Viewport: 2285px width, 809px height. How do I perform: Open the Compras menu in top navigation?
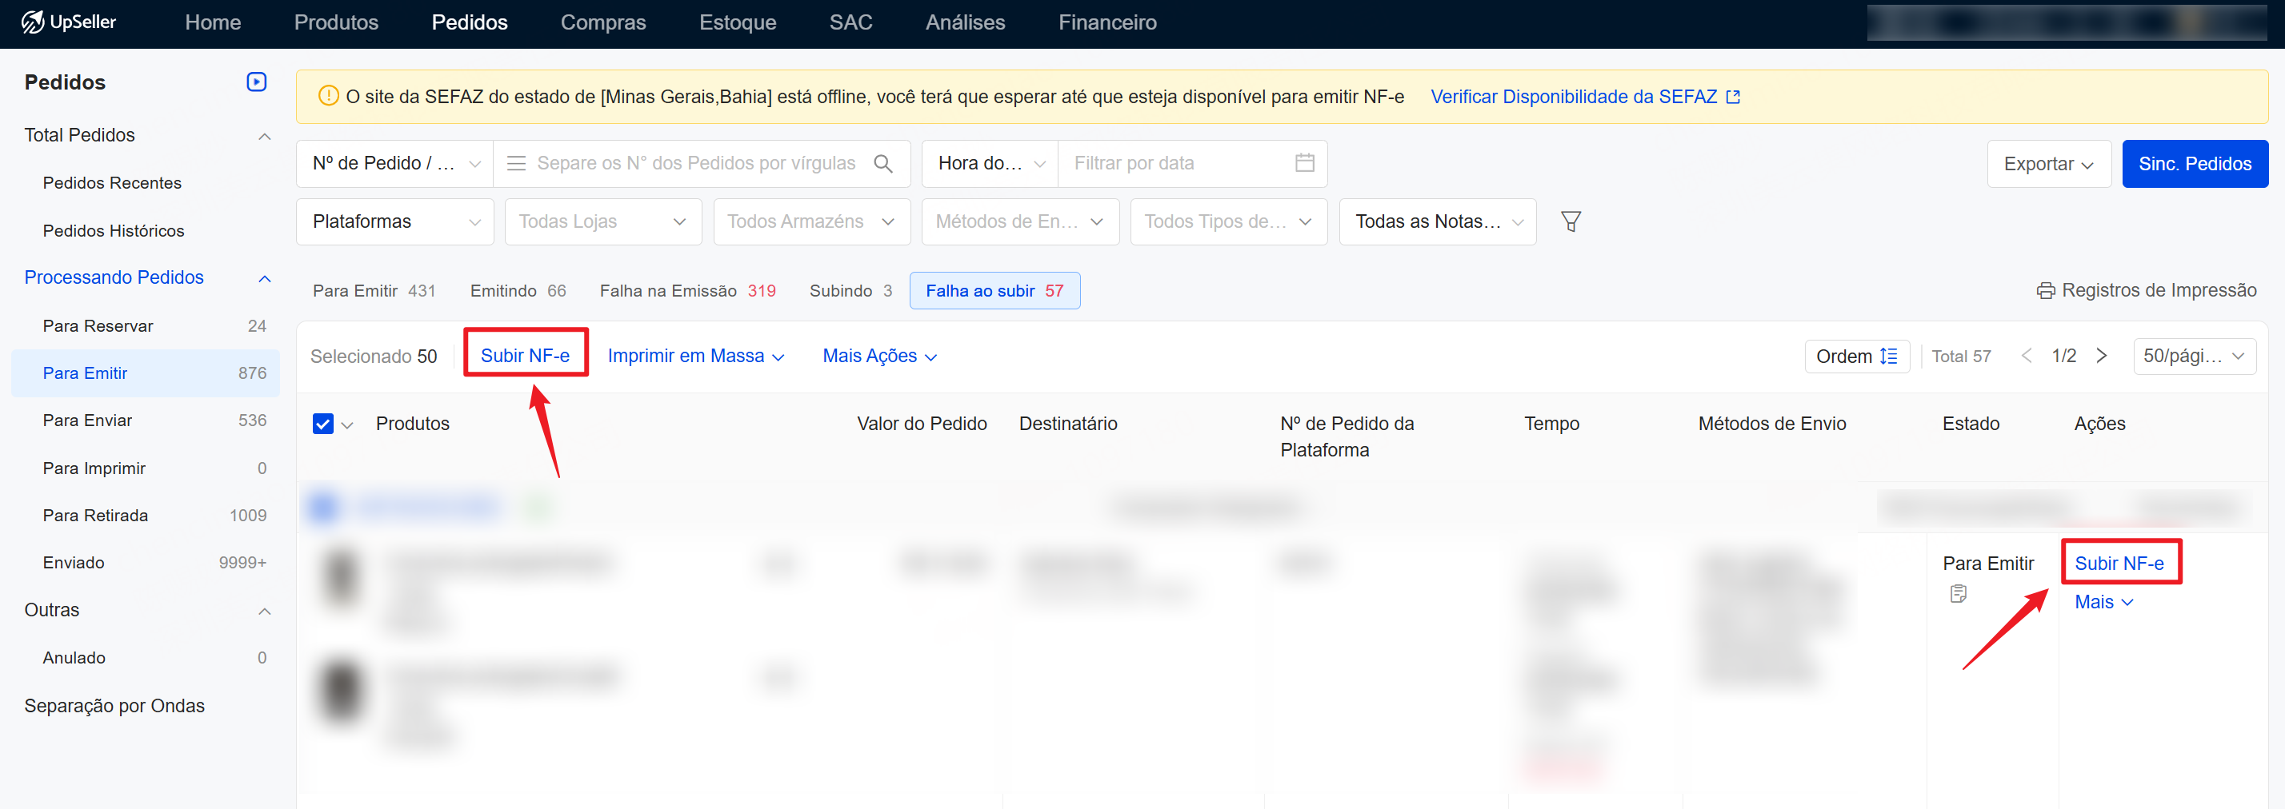point(602,22)
